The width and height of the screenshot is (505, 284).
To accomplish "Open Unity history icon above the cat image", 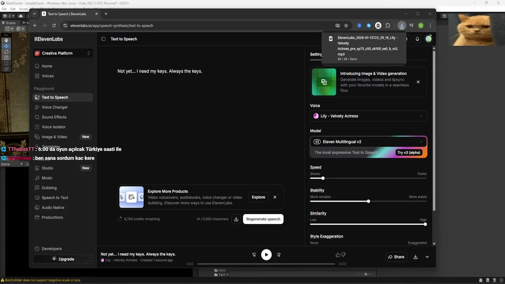I will (x=444, y=16).
